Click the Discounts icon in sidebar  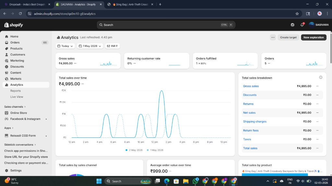(x=6, y=67)
